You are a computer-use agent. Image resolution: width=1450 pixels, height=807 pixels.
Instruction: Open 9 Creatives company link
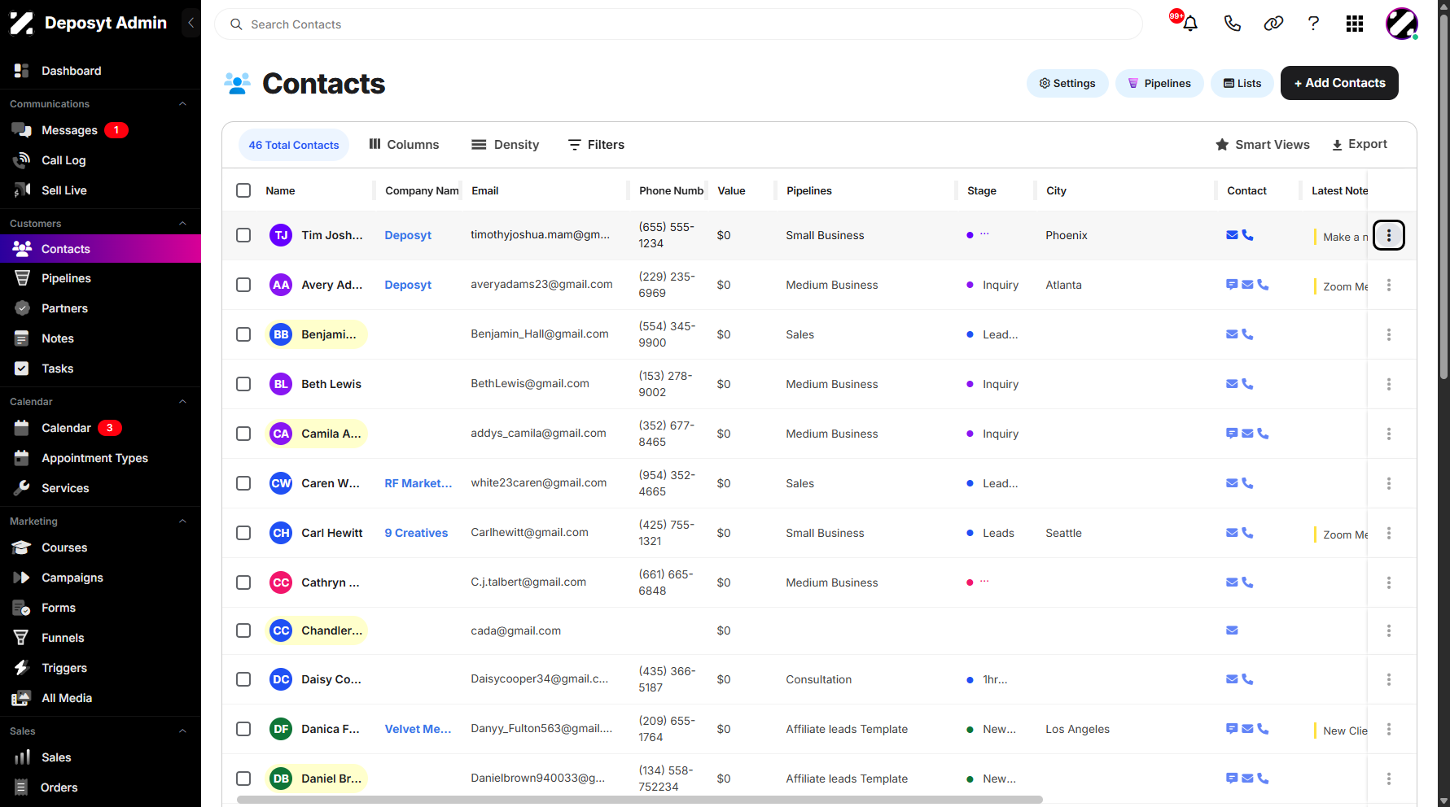click(x=416, y=533)
